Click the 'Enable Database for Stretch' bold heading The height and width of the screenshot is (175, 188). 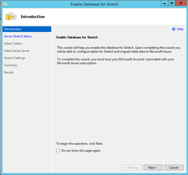pos(77,37)
